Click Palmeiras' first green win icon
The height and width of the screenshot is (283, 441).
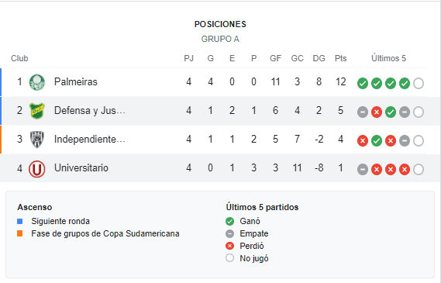coord(363,83)
